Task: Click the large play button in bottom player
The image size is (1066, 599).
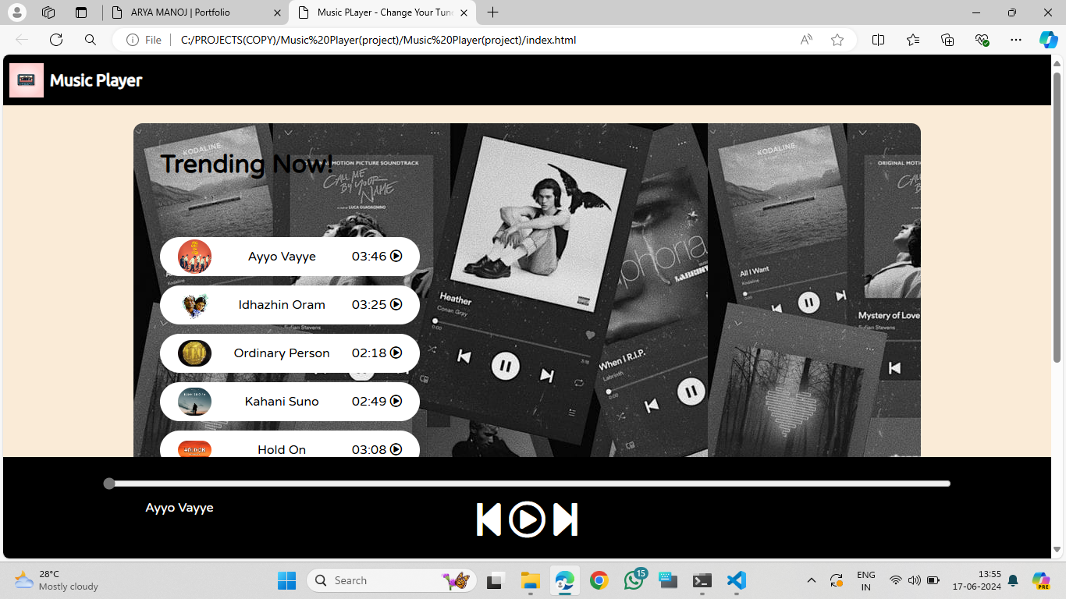Action: pyautogui.click(x=527, y=519)
